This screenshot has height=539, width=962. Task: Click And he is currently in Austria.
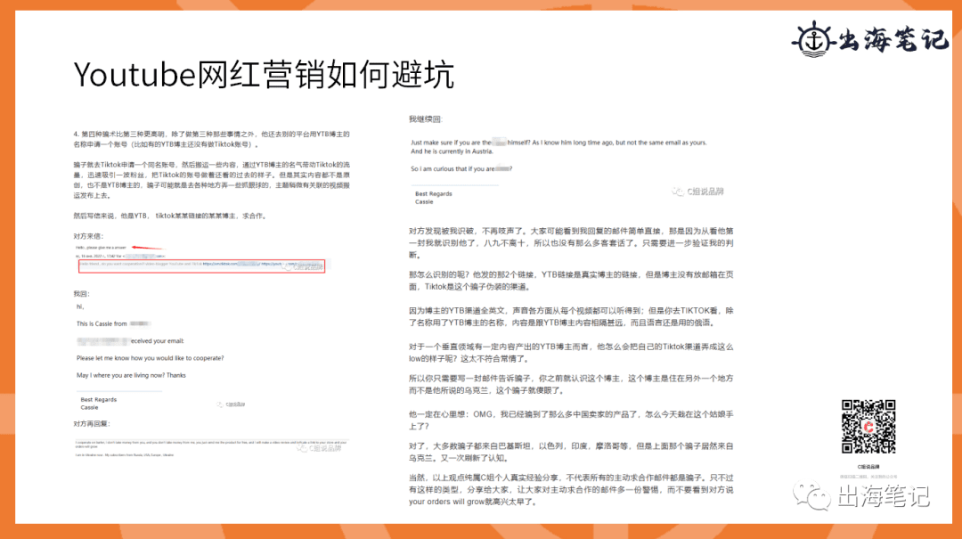(x=452, y=151)
